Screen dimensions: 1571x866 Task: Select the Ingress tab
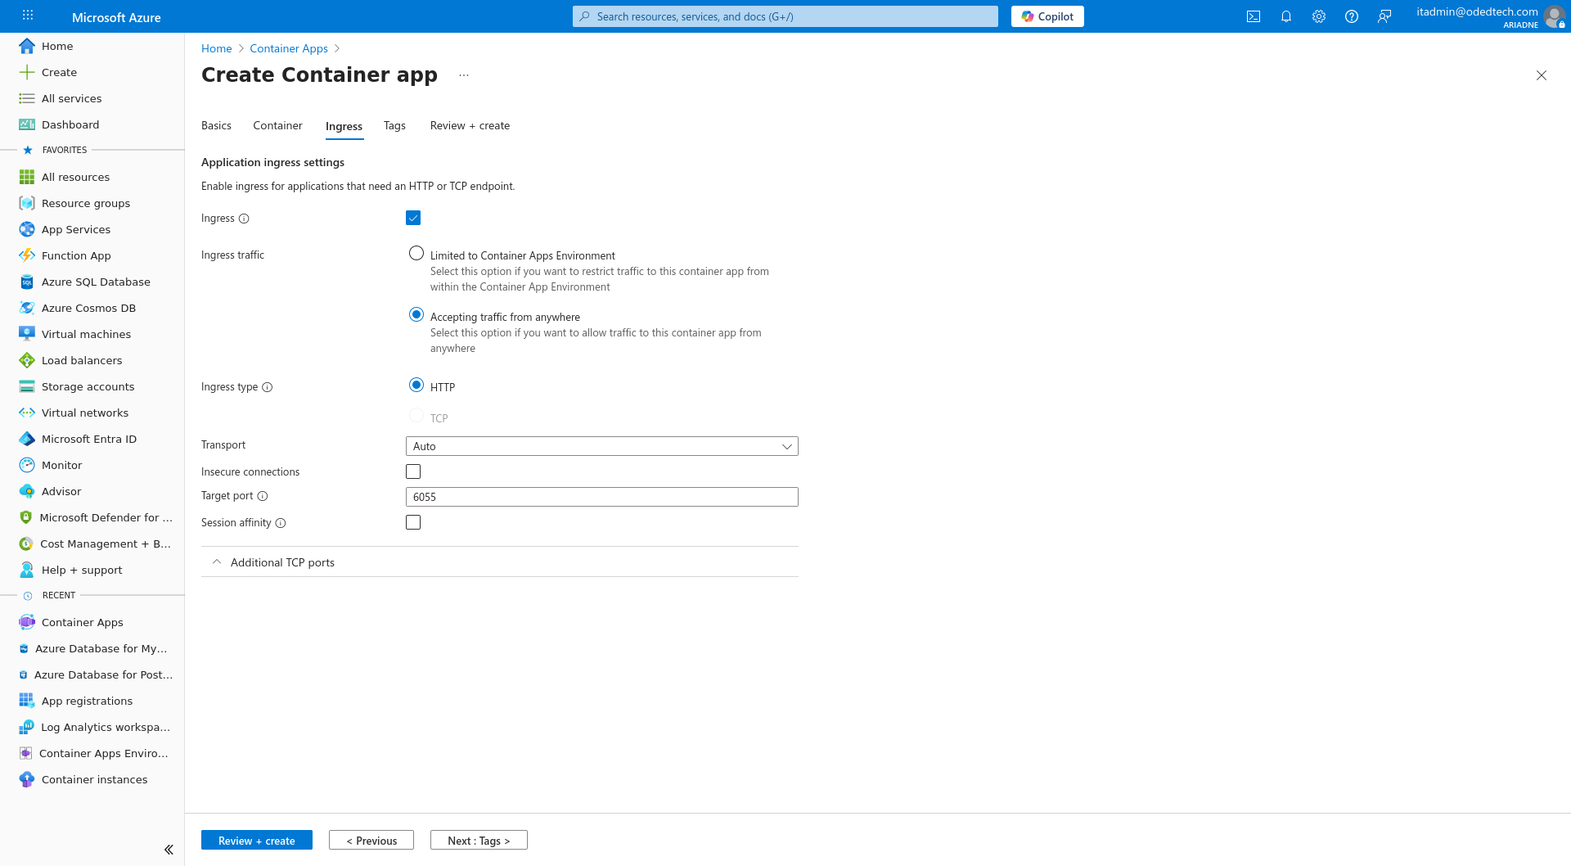(344, 126)
